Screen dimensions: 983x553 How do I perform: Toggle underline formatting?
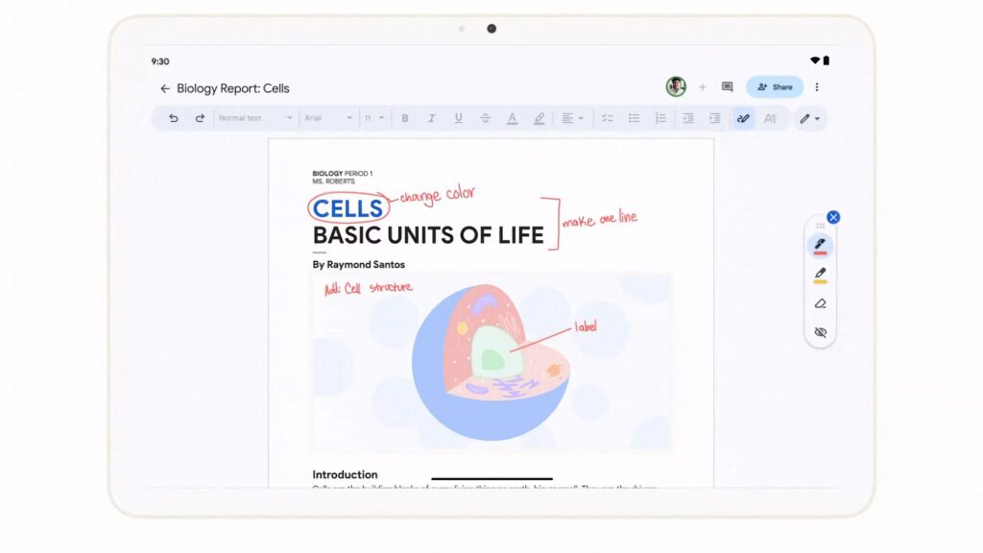458,118
